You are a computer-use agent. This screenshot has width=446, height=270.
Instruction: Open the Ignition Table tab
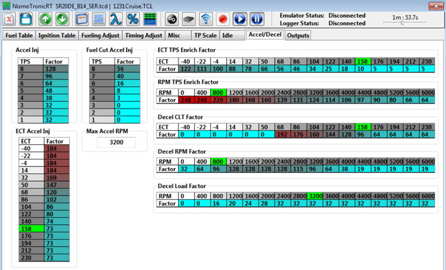click(x=57, y=35)
